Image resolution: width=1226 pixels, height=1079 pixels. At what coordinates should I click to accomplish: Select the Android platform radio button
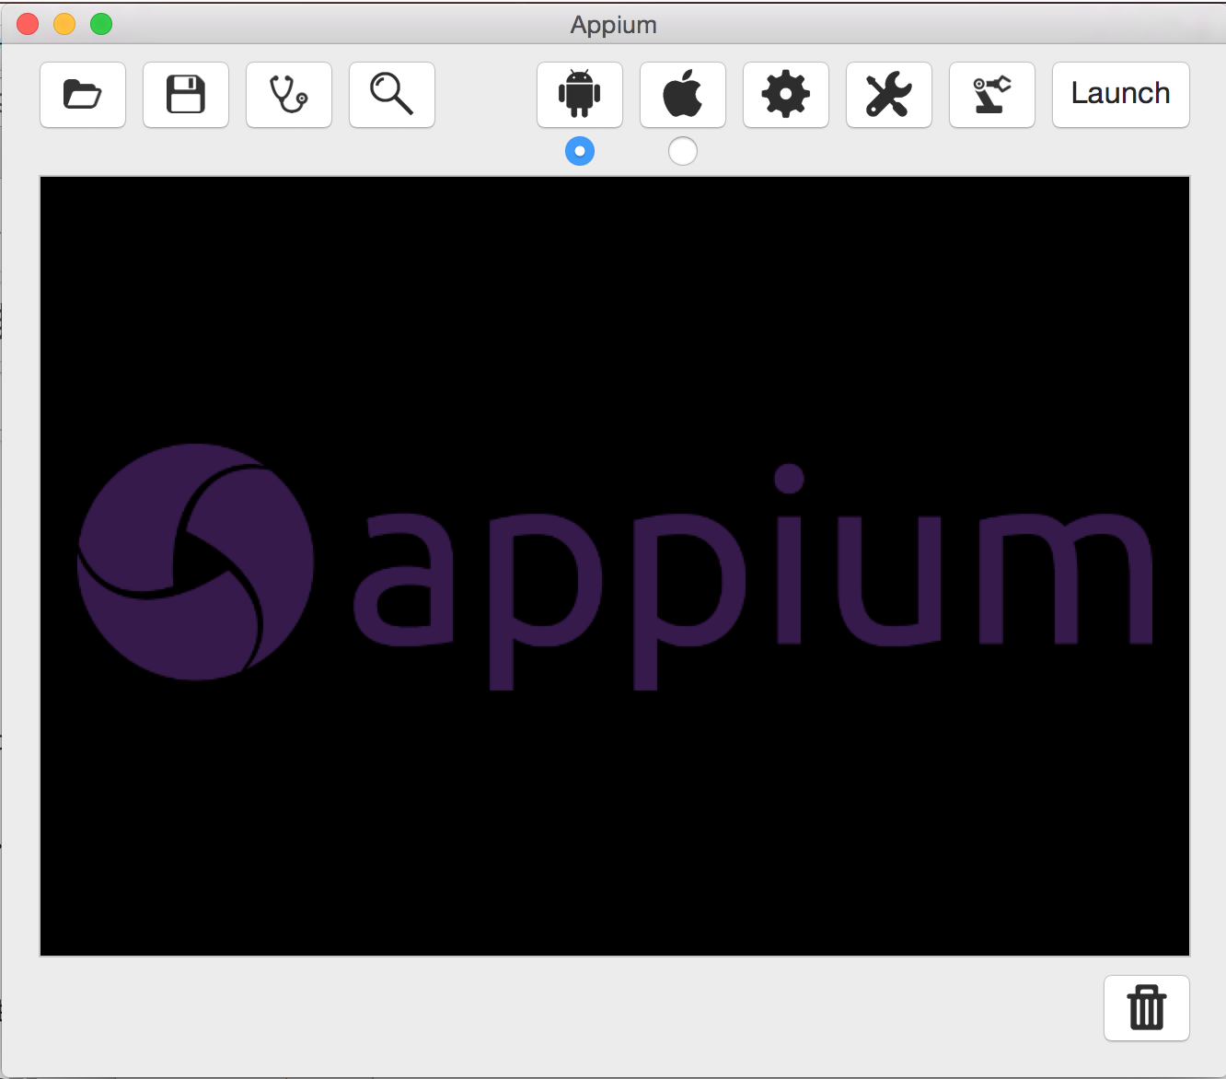point(579,150)
